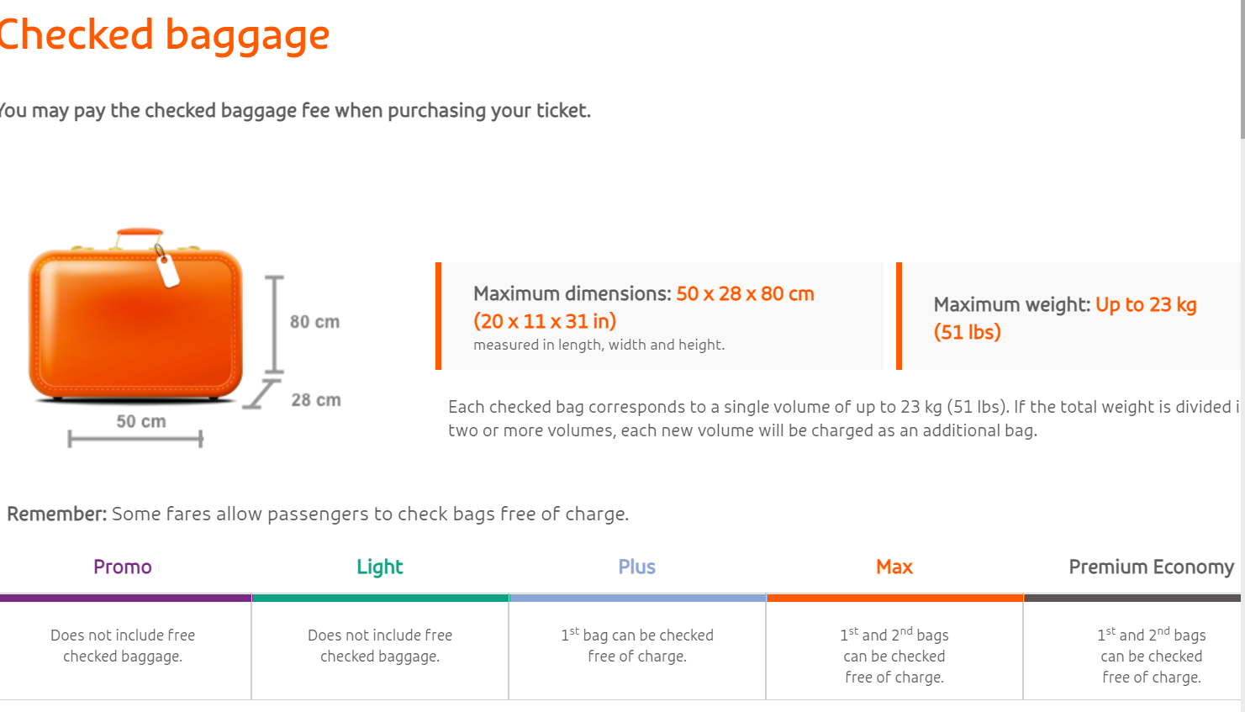Click the orange suitcase illustration
Image resolution: width=1245 pixels, height=712 pixels.
tap(135, 315)
